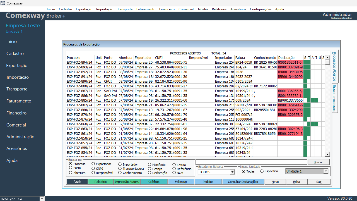The image size is (357, 201).
Task: Select the Processo radio button
Action: coord(71,164)
